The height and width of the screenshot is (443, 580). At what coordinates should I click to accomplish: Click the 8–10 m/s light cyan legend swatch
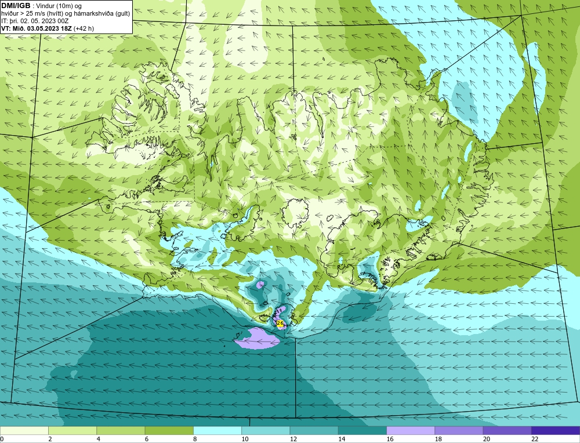pos(217,430)
